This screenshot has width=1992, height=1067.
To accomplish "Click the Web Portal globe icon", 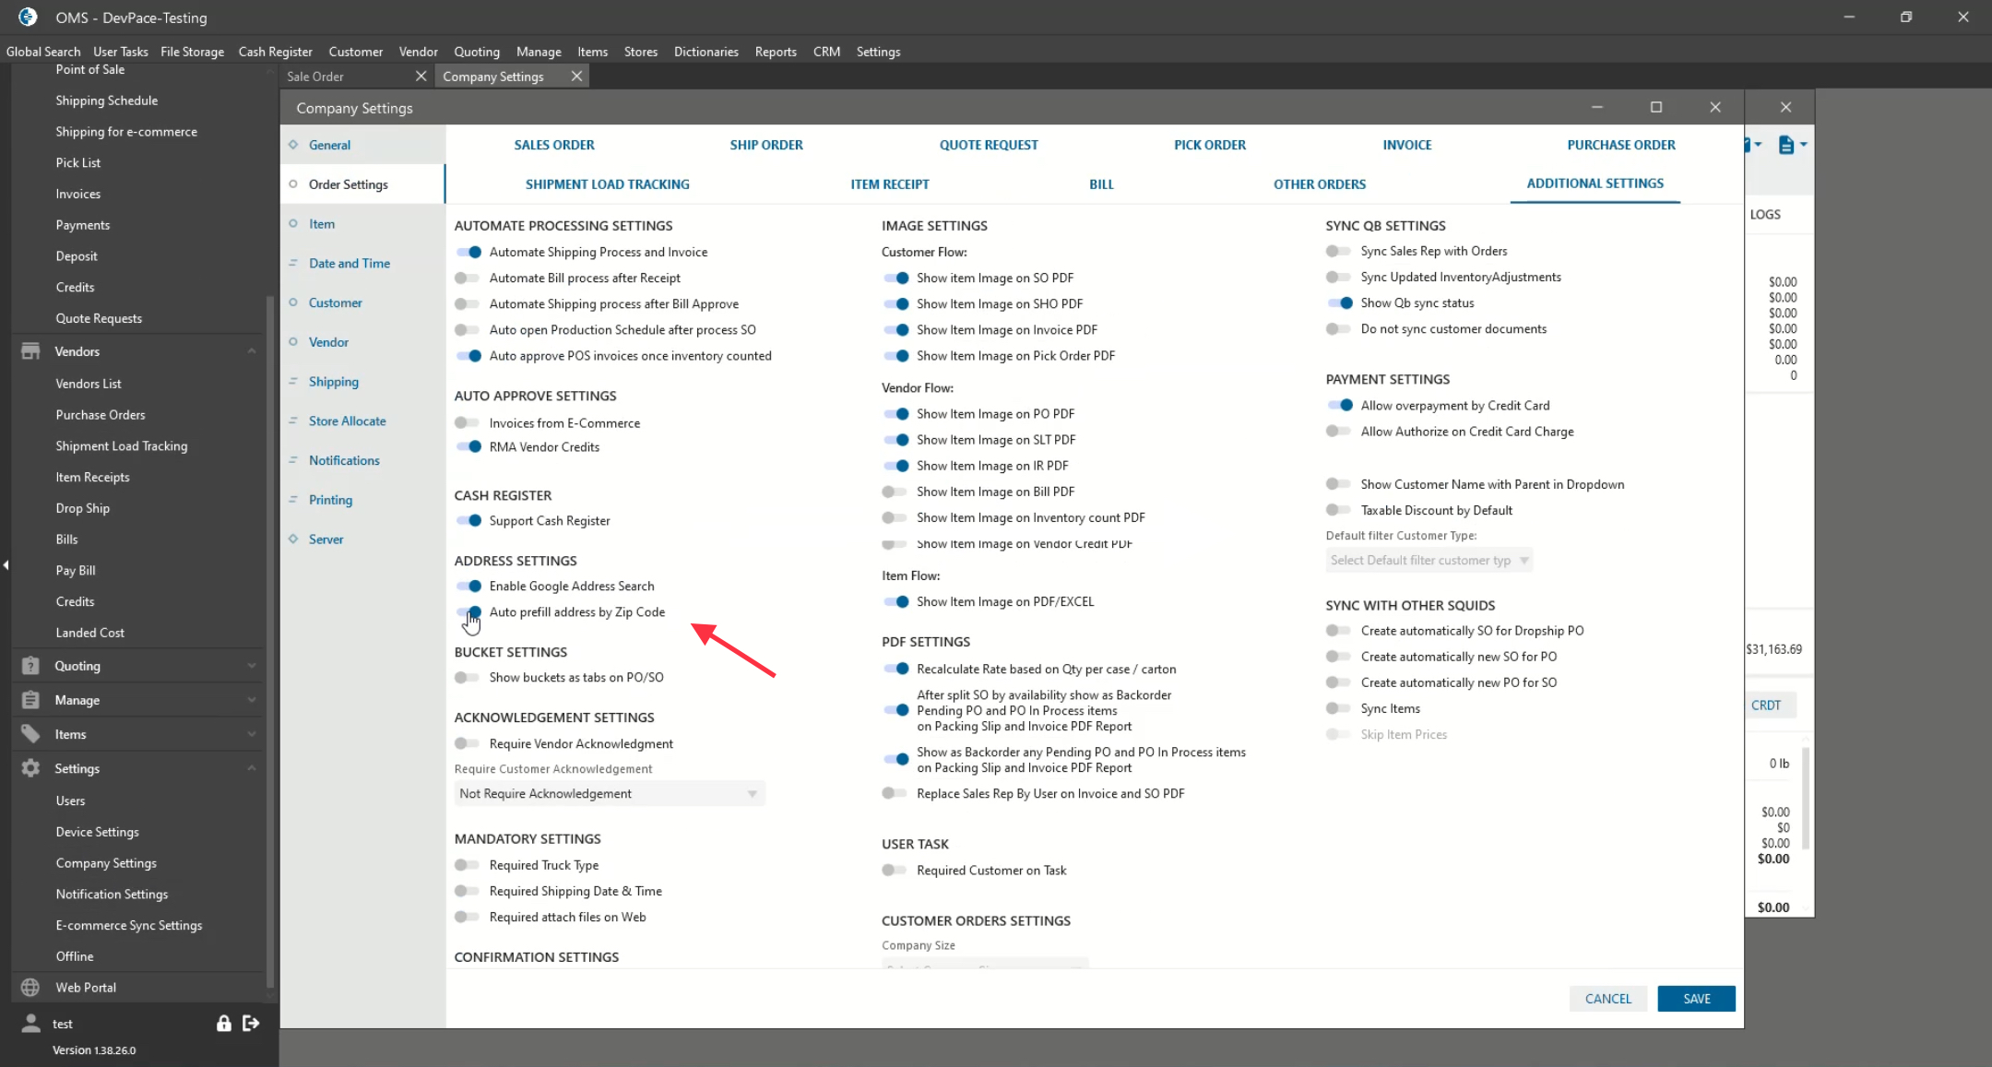I will [30, 987].
